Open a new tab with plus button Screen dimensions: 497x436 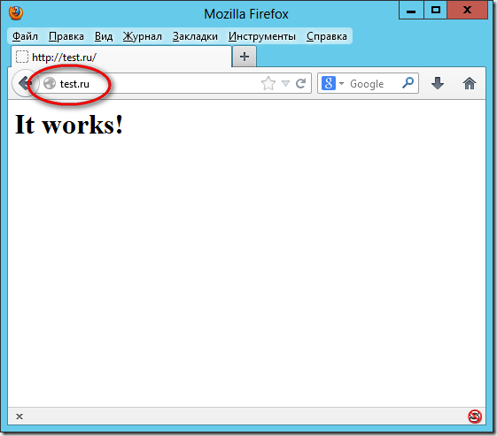245,57
